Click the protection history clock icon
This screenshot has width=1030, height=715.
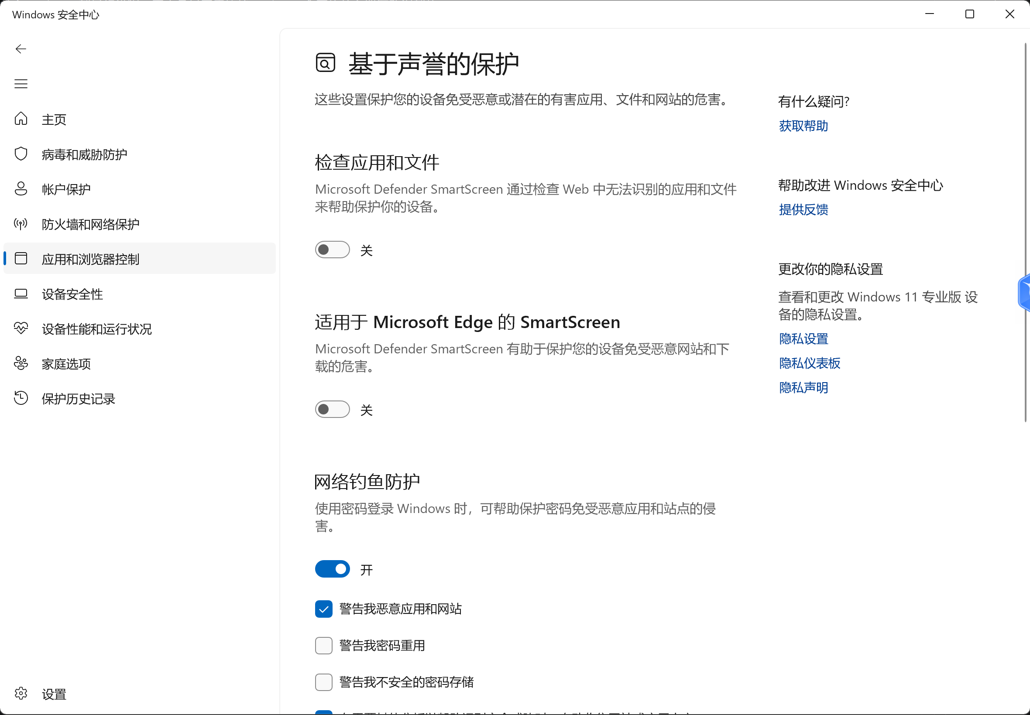coord(21,398)
